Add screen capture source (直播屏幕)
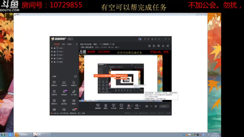Image resolution: width=244 pixels, height=137 pixels. coord(98,106)
